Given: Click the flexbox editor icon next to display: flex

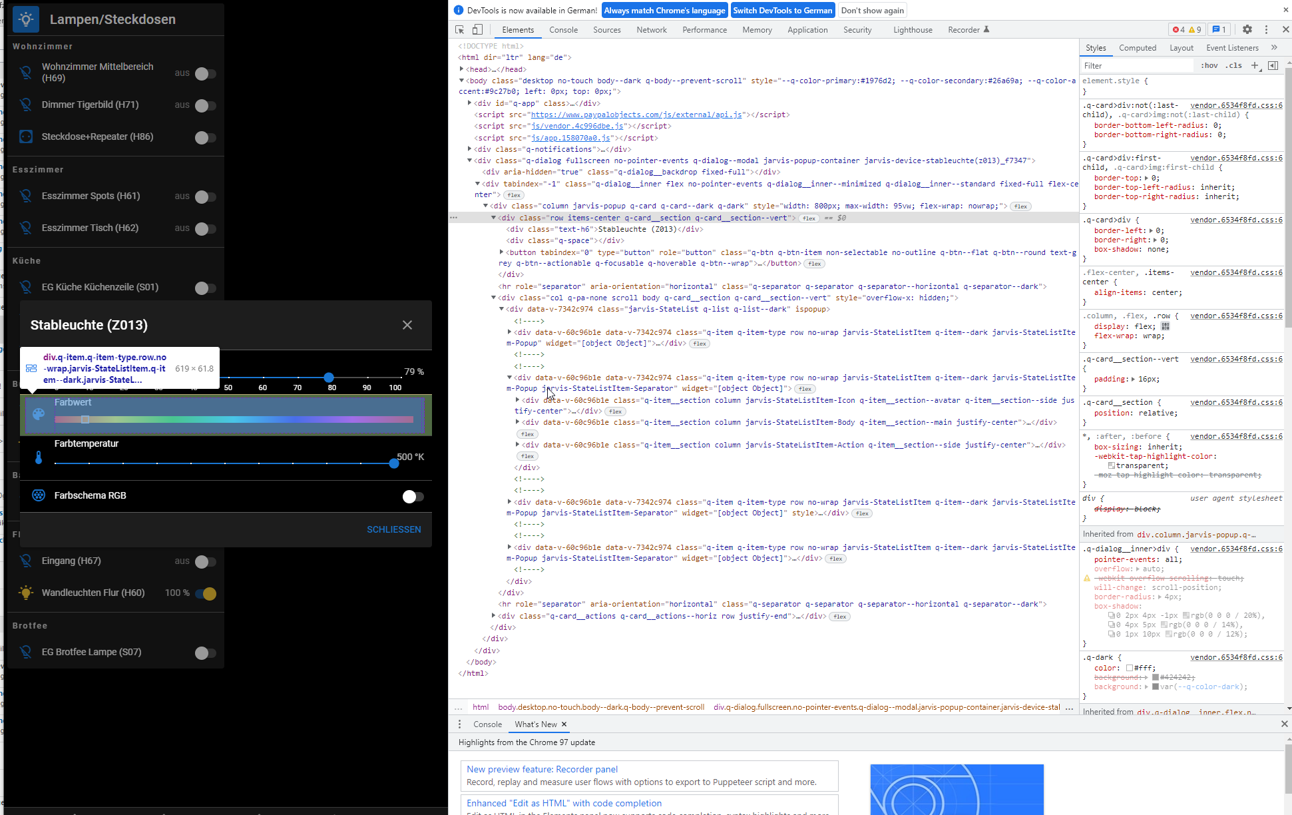Looking at the screenshot, I should coord(1166,326).
